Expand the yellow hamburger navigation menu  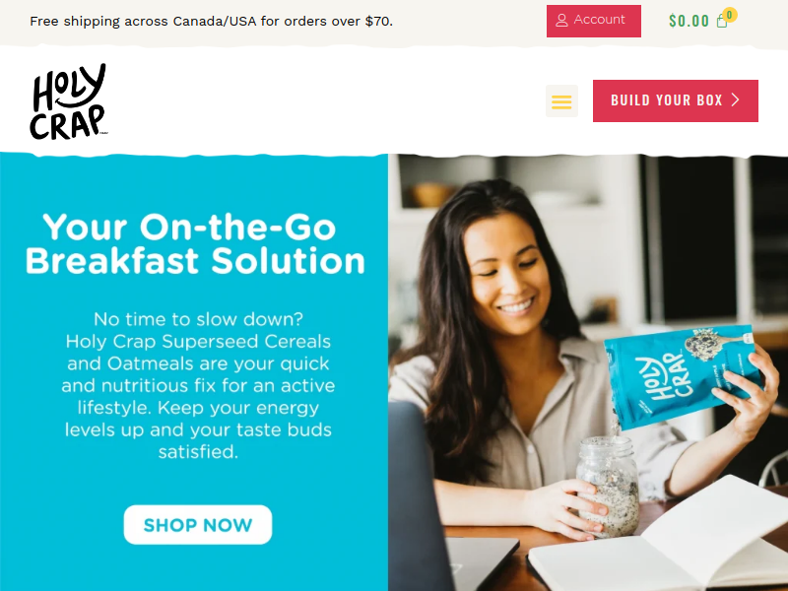[561, 101]
